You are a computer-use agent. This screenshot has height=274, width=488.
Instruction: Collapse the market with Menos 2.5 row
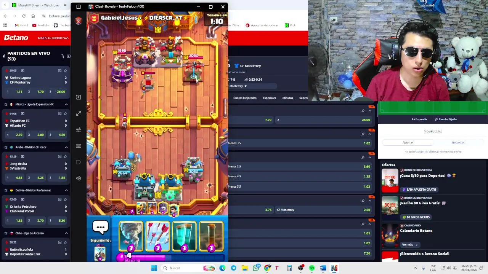click(370, 157)
